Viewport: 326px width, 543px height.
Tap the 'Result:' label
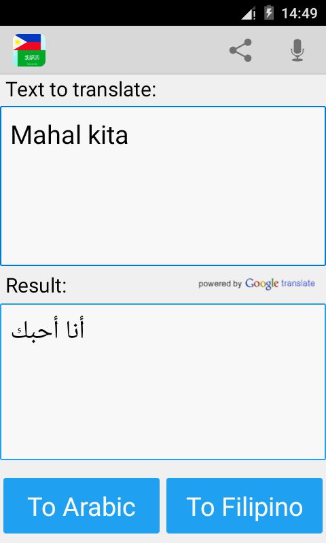coord(37,286)
